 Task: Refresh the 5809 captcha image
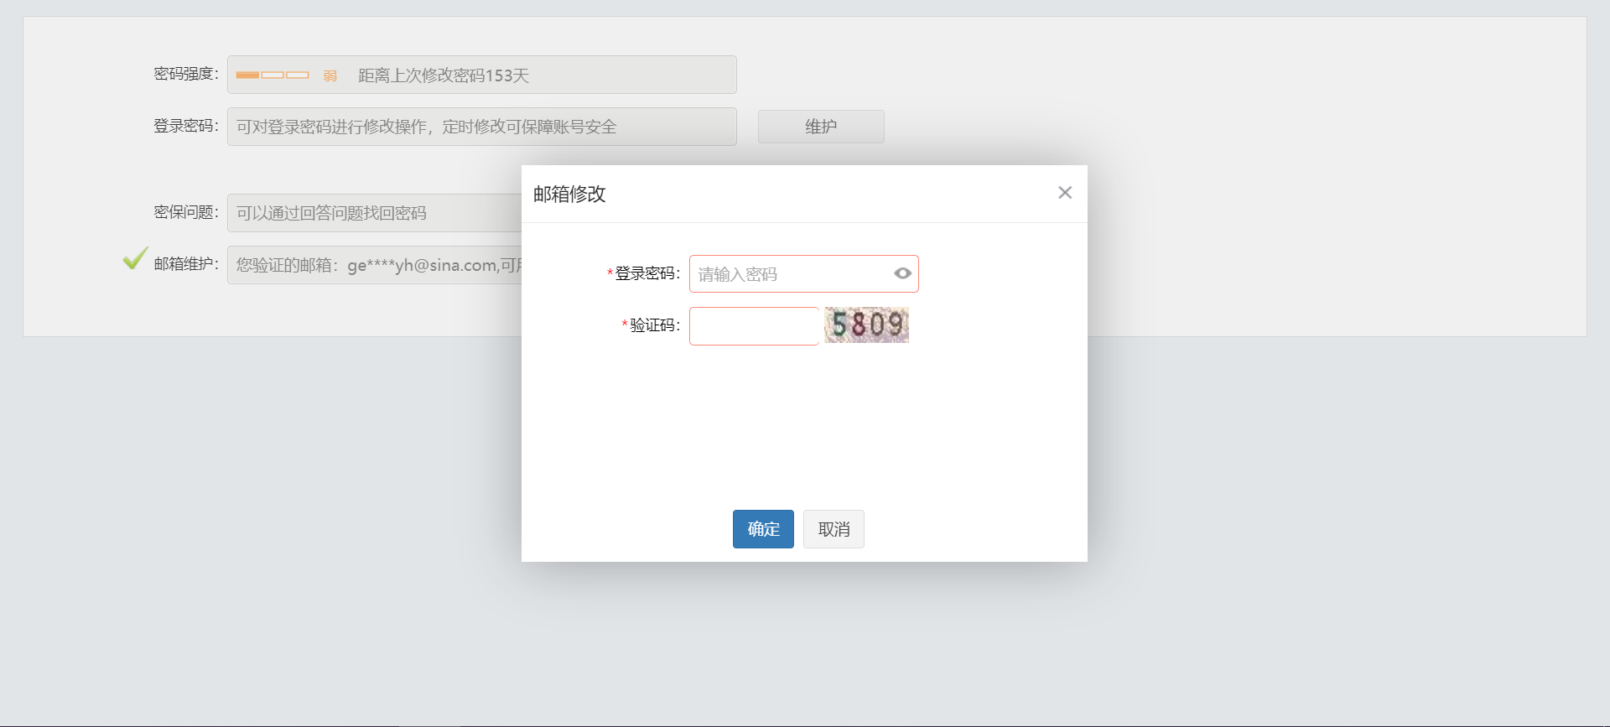point(866,325)
